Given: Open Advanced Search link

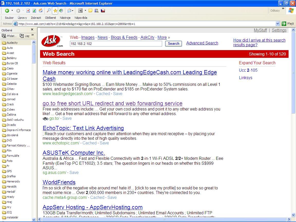Looking at the screenshot, I should (x=202, y=43).
